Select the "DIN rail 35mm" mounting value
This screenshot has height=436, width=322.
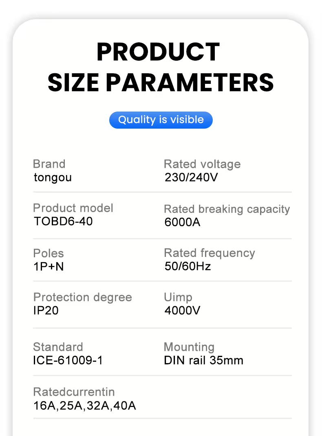pyautogui.click(x=204, y=360)
